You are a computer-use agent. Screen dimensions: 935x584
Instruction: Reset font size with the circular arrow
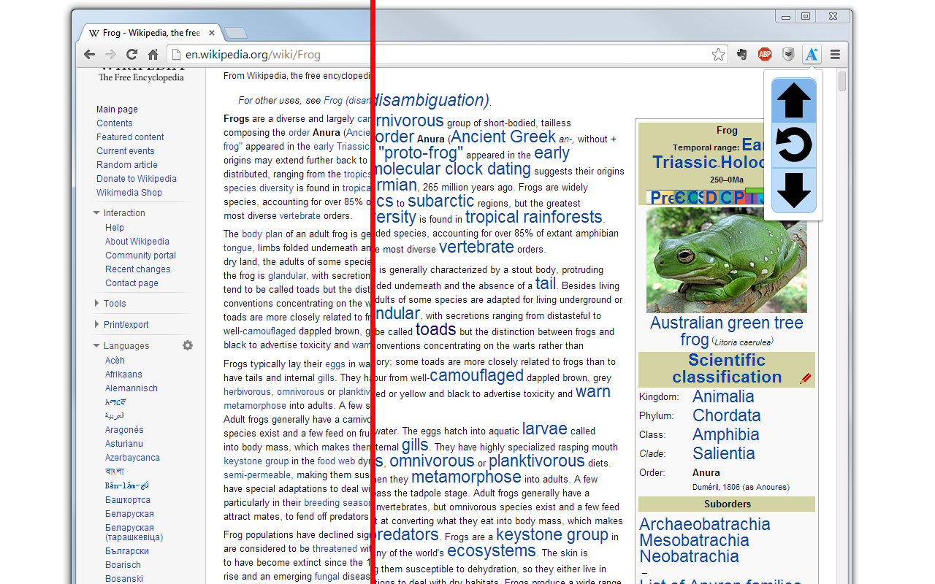[x=793, y=145]
